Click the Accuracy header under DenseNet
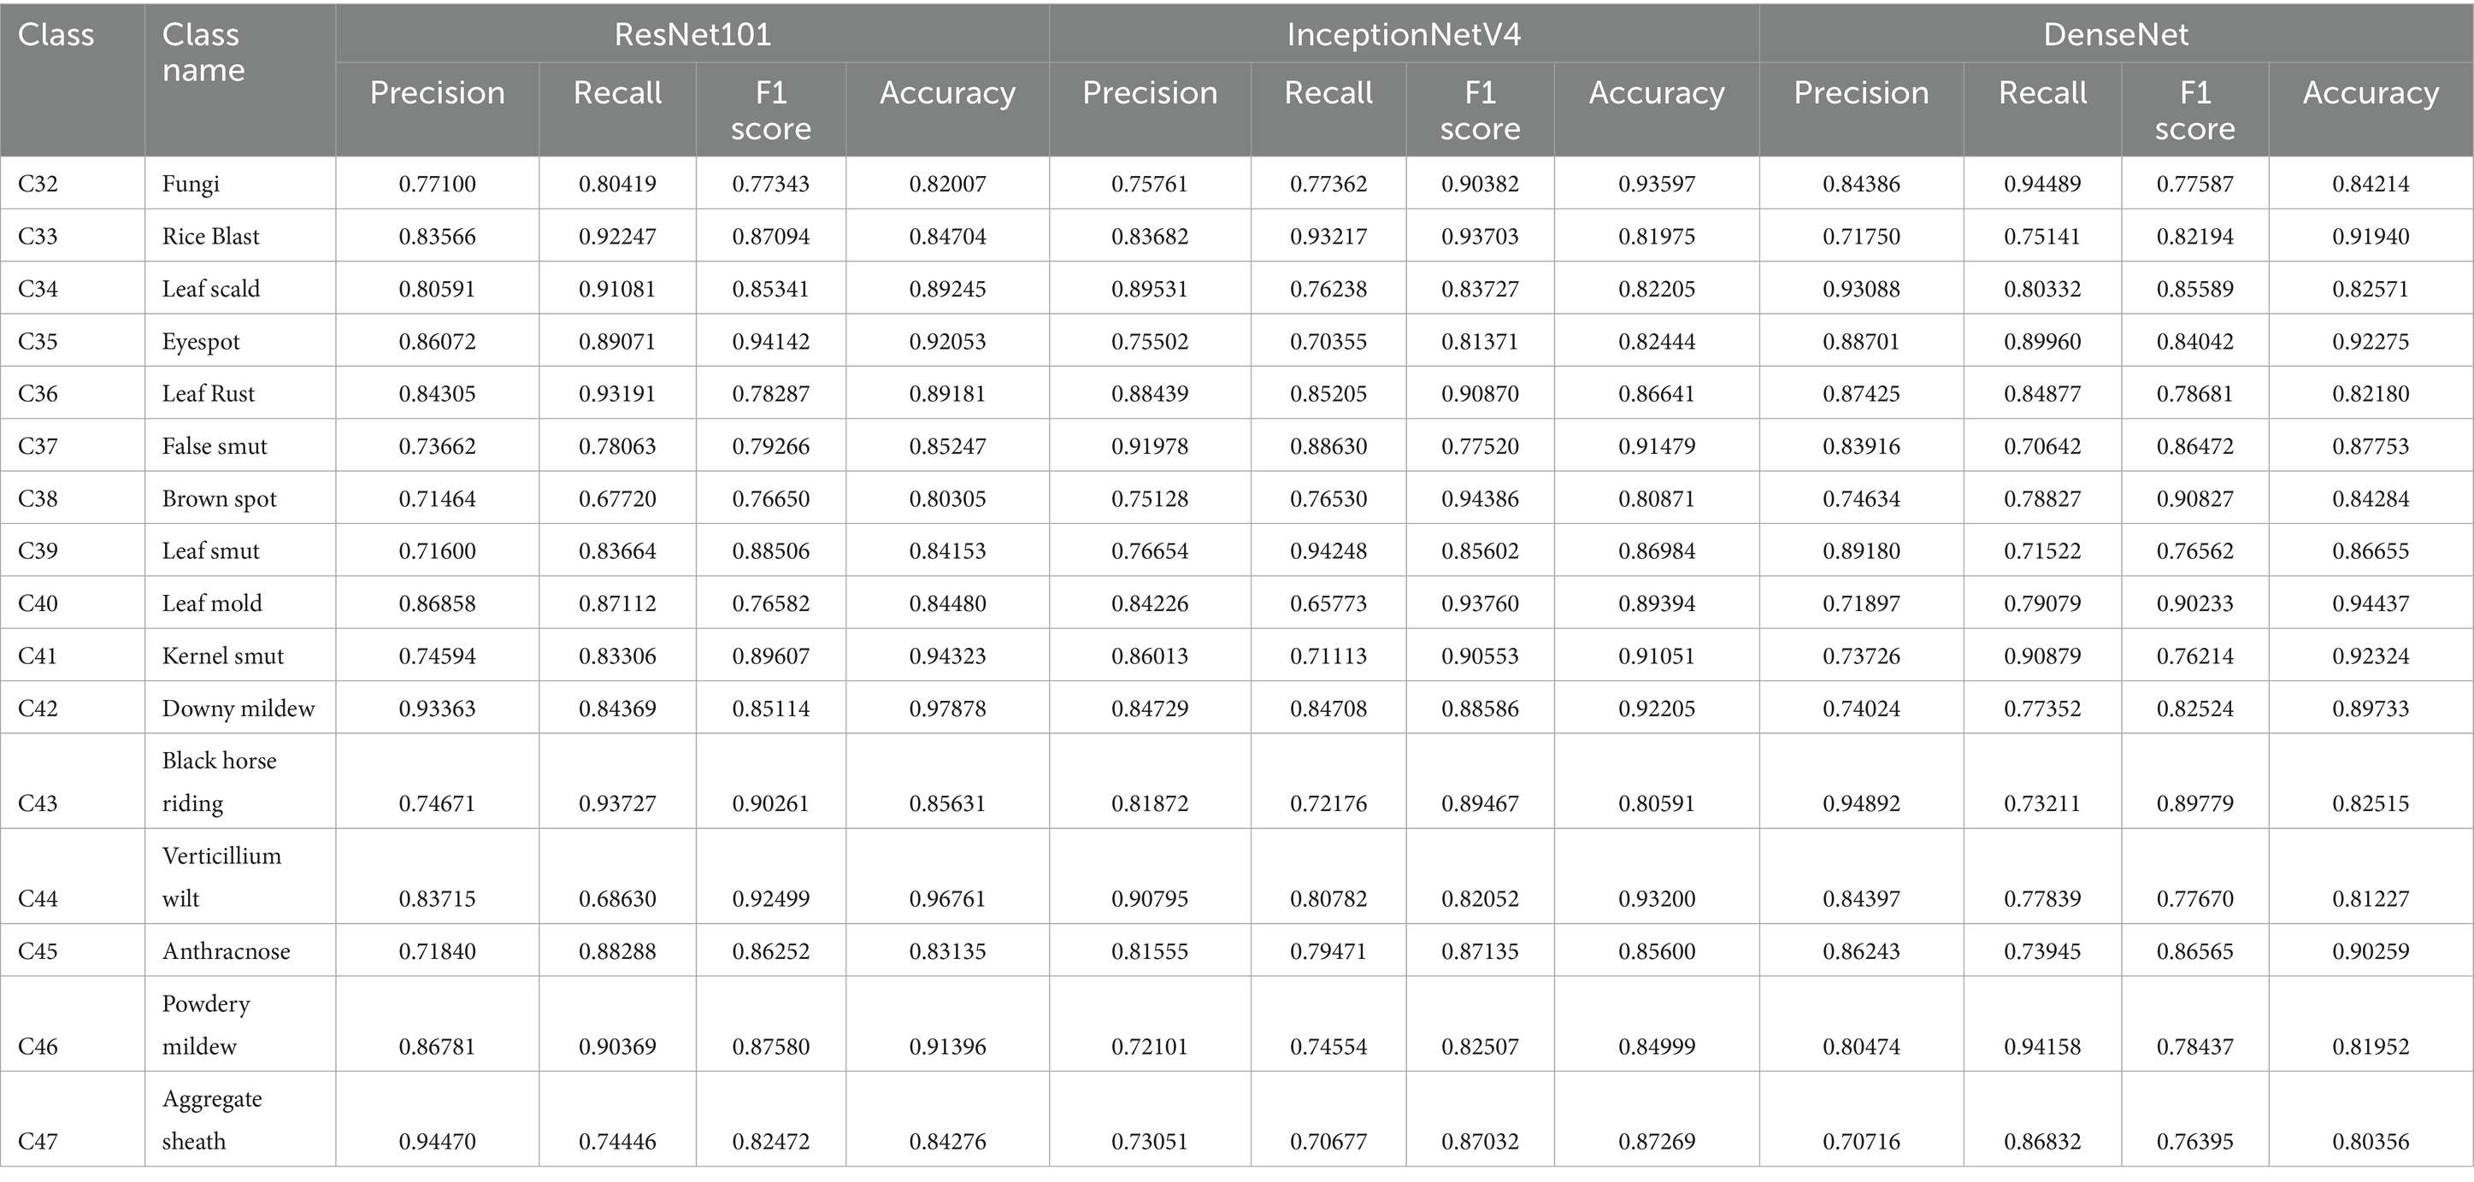 2371,93
